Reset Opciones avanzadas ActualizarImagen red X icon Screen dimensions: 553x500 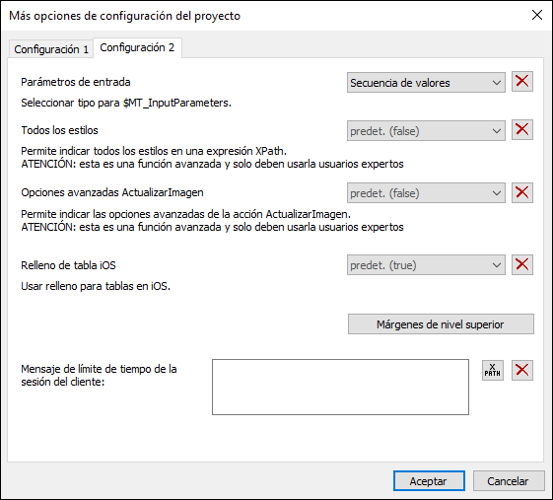pos(522,192)
